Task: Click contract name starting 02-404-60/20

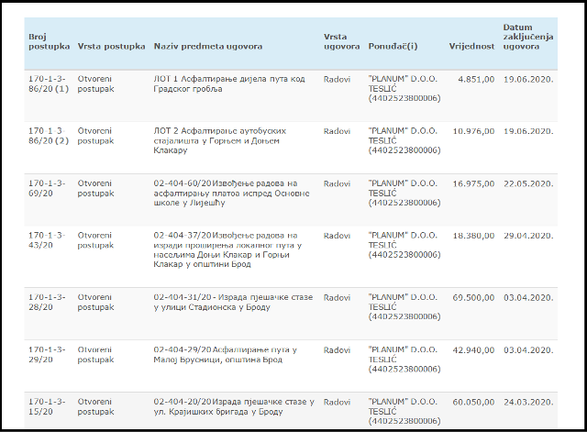Action: (231, 194)
